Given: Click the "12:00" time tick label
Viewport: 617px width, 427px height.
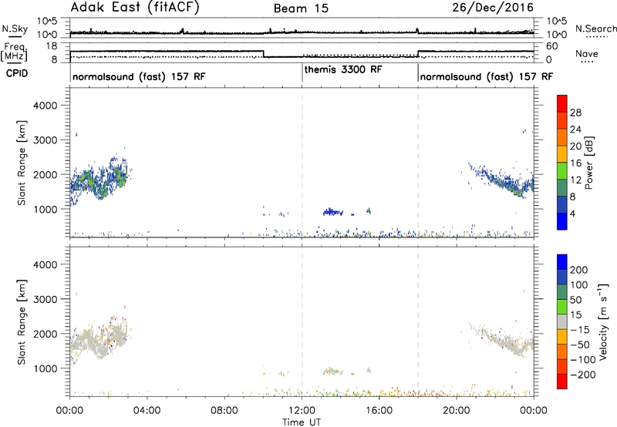Looking at the screenshot, I should [302, 411].
